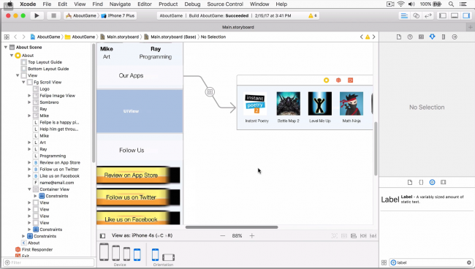Viewport: 475px width, 269px height.
Task: Open the Debug menu
Action: tap(192, 4)
